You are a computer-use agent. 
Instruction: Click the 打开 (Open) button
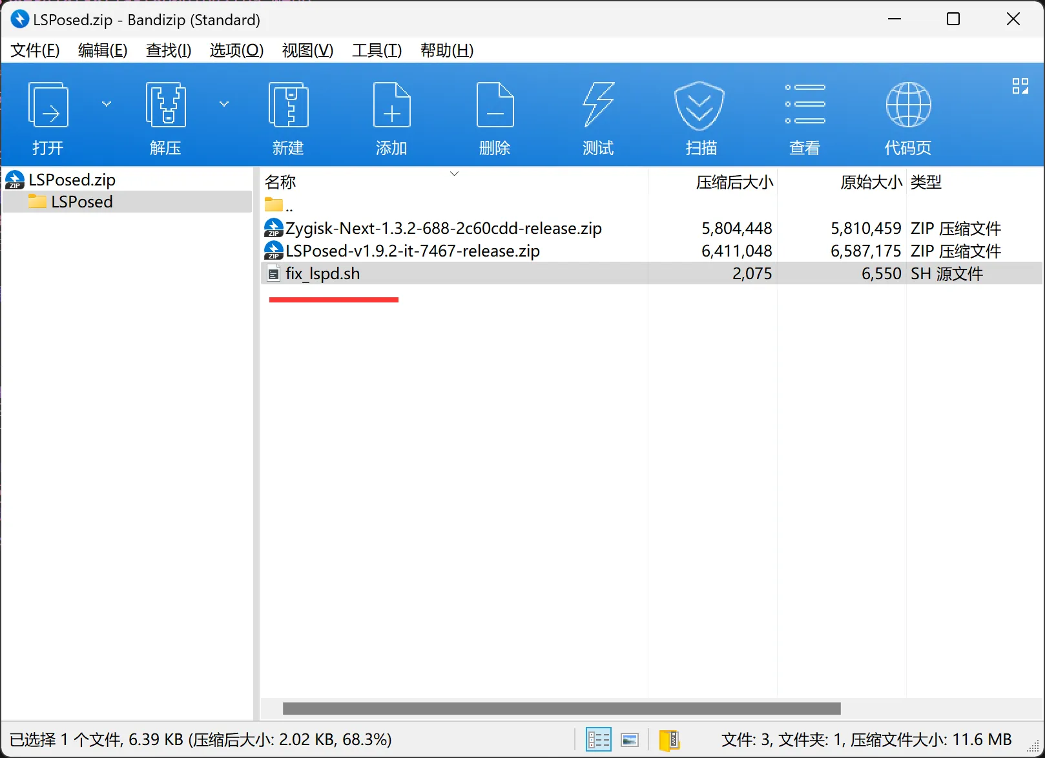coord(47,116)
